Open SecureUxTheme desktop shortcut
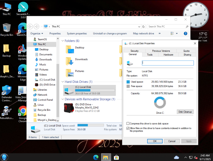Image resolution: width=213 pixels, height=161 pixels. point(23,10)
